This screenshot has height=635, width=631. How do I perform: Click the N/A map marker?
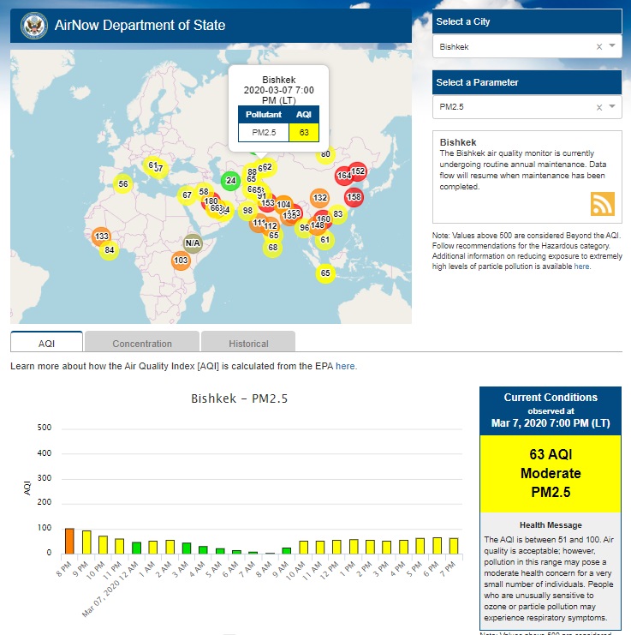tap(193, 243)
